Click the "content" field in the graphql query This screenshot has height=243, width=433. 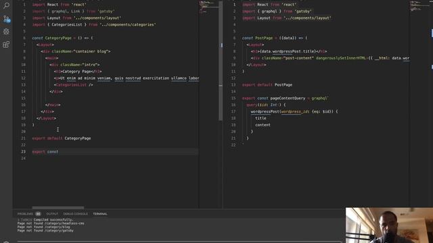tap(263, 125)
